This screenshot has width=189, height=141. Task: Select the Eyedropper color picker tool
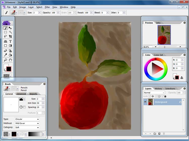[x=5, y=55]
